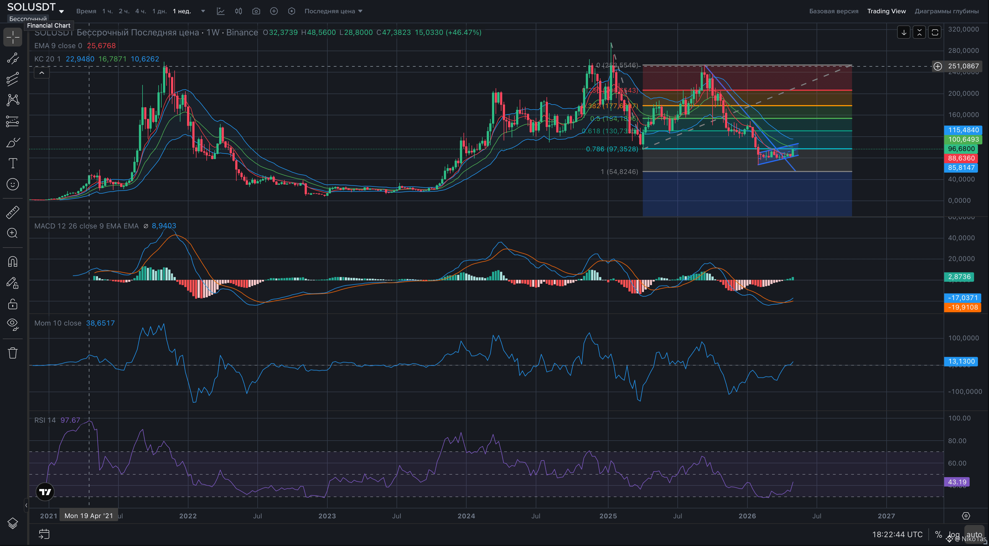The height and width of the screenshot is (546, 989).
Task: Toggle stay in drawing mode (pencil lock)
Action: (x=13, y=283)
